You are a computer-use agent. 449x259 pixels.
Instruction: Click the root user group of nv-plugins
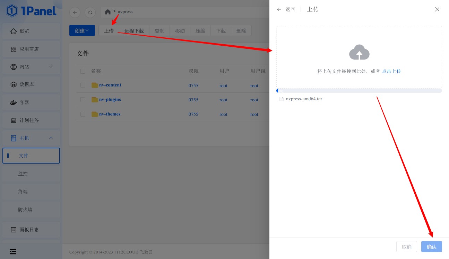(254, 100)
